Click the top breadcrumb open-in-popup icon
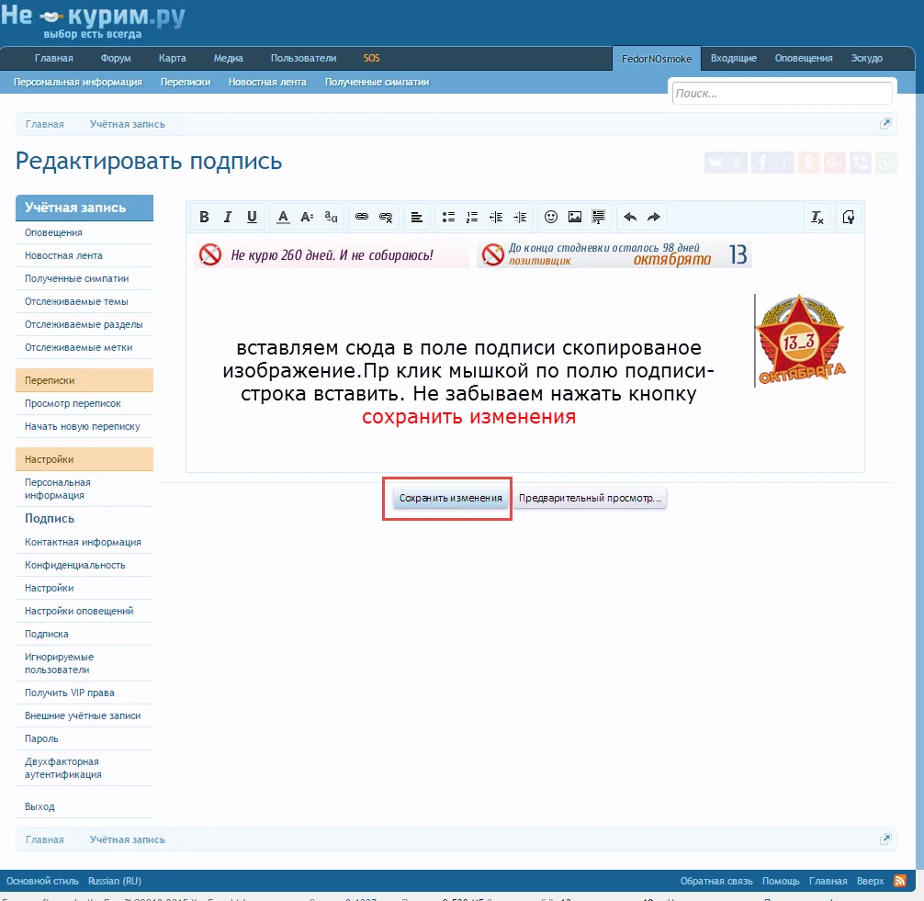Viewport: 924px width, 901px height. coord(885,124)
